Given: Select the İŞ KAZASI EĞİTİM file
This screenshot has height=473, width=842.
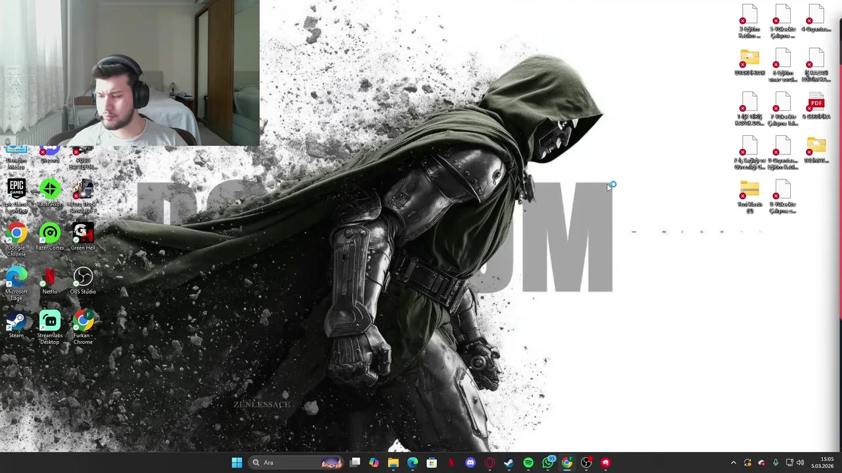Looking at the screenshot, I should click(x=816, y=66).
